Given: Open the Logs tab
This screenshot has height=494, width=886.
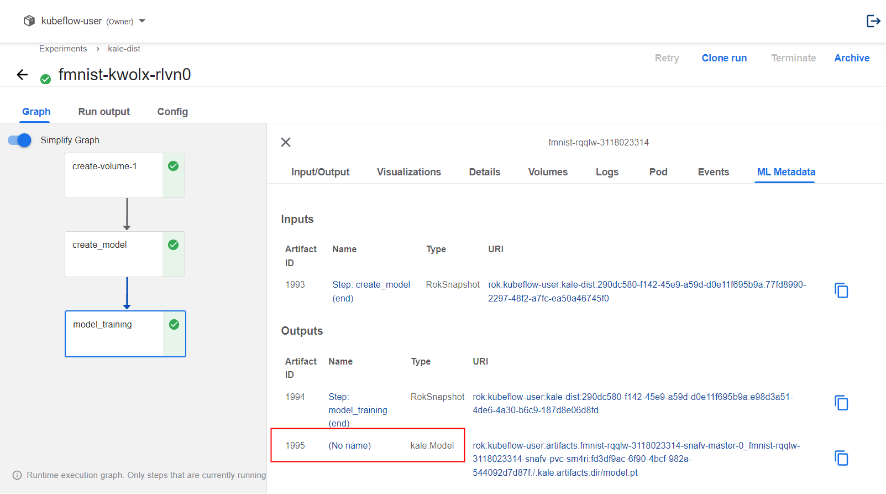Looking at the screenshot, I should [x=607, y=172].
